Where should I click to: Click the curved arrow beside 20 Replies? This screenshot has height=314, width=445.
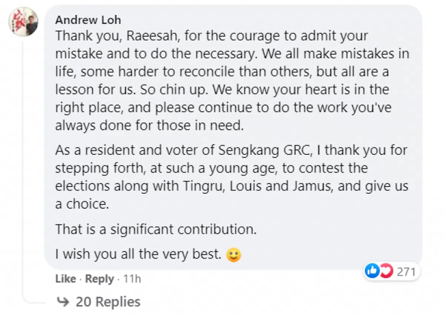coord(64,302)
